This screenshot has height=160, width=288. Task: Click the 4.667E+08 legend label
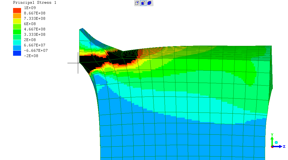(35, 29)
